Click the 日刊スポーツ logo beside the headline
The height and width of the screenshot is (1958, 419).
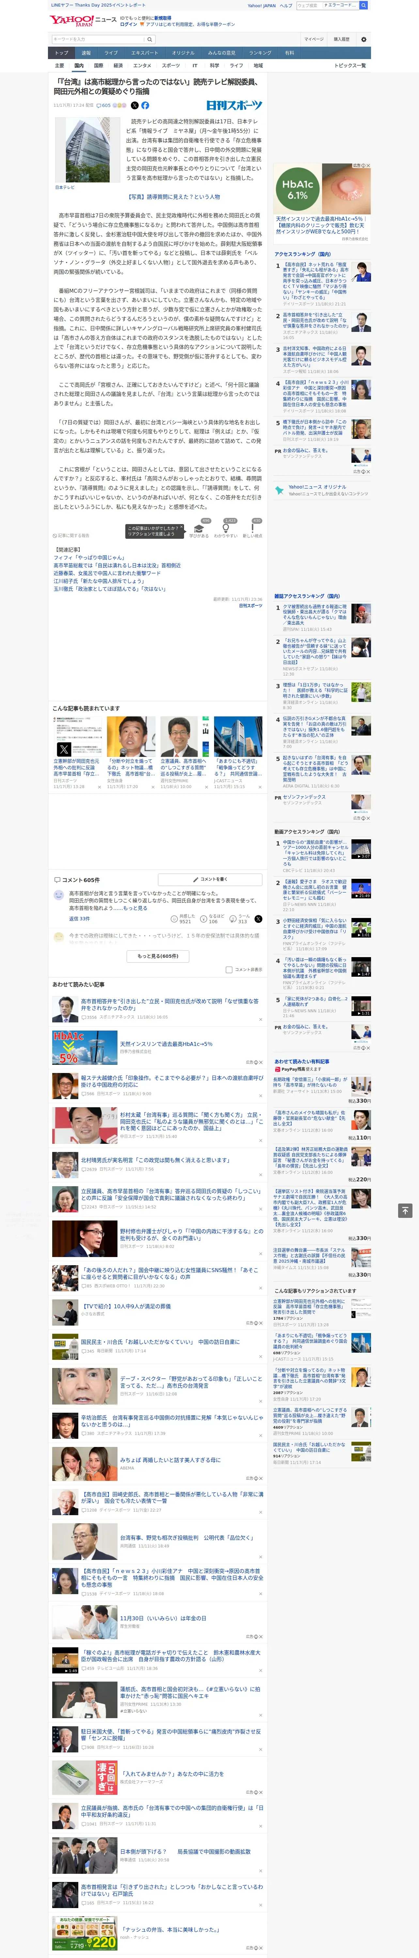coord(234,106)
